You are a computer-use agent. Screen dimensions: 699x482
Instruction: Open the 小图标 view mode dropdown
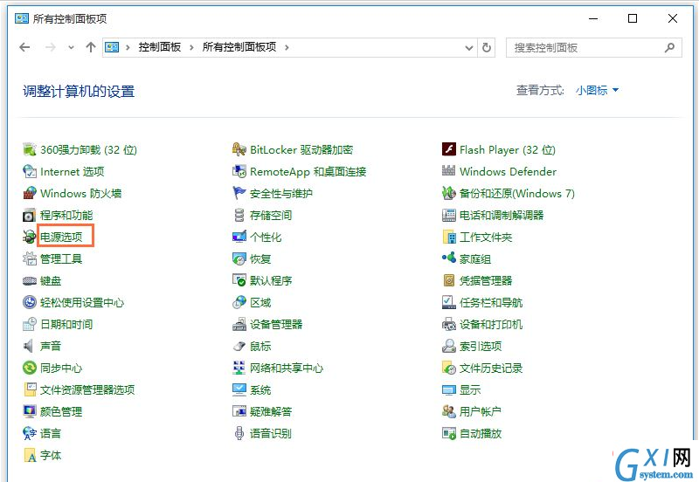point(597,91)
